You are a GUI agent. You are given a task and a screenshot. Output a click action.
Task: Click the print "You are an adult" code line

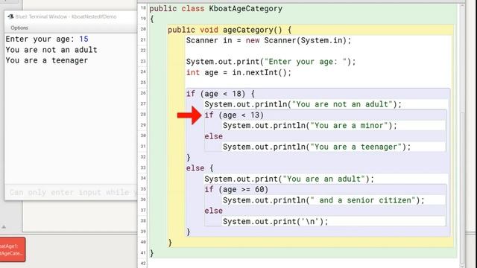click(x=289, y=179)
